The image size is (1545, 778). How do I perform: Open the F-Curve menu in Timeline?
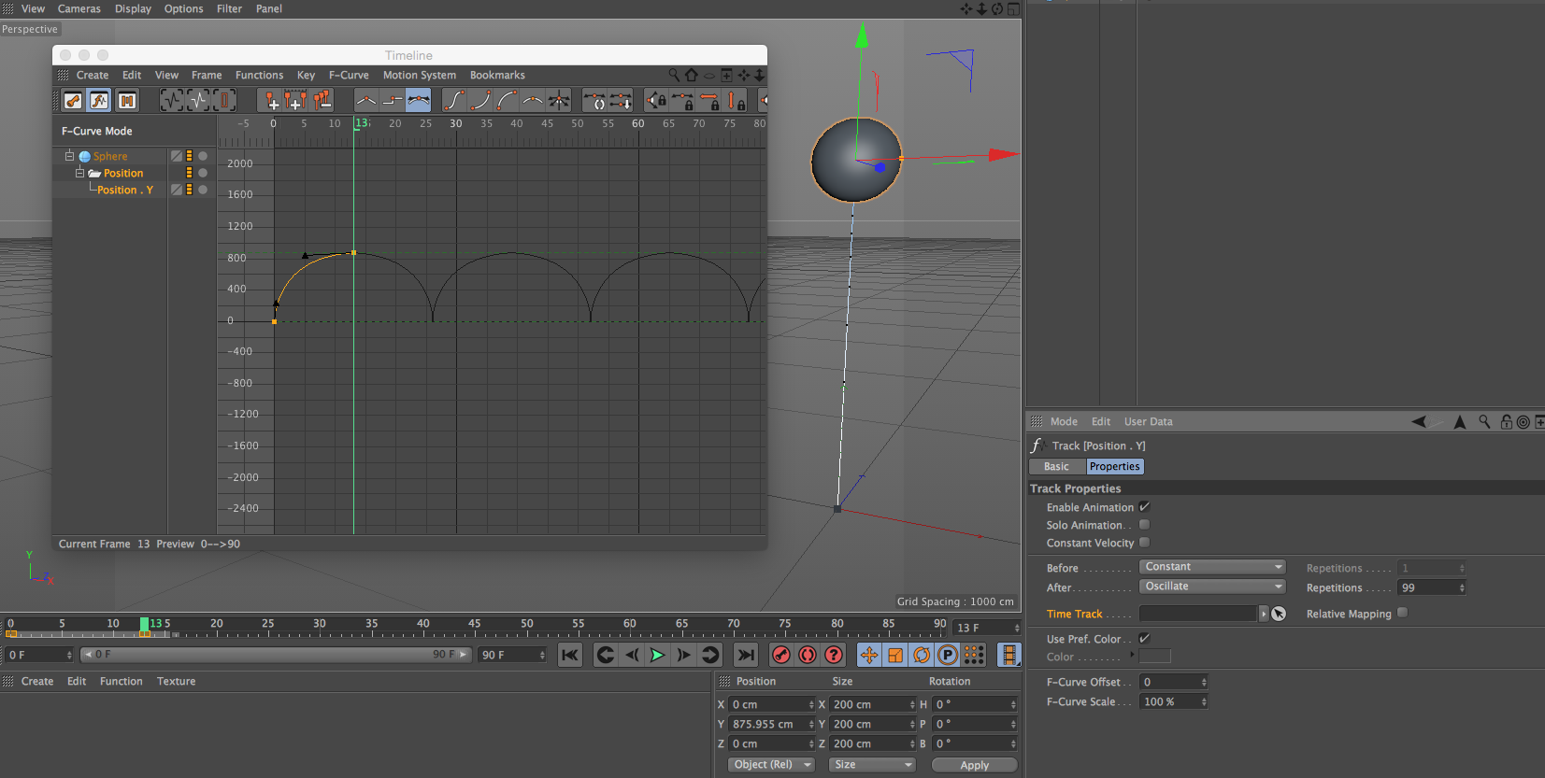click(x=349, y=75)
